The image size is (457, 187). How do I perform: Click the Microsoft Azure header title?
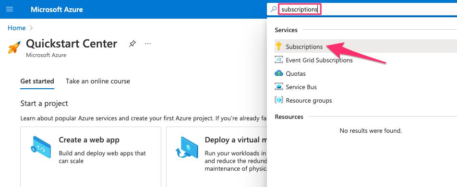click(x=57, y=9)
